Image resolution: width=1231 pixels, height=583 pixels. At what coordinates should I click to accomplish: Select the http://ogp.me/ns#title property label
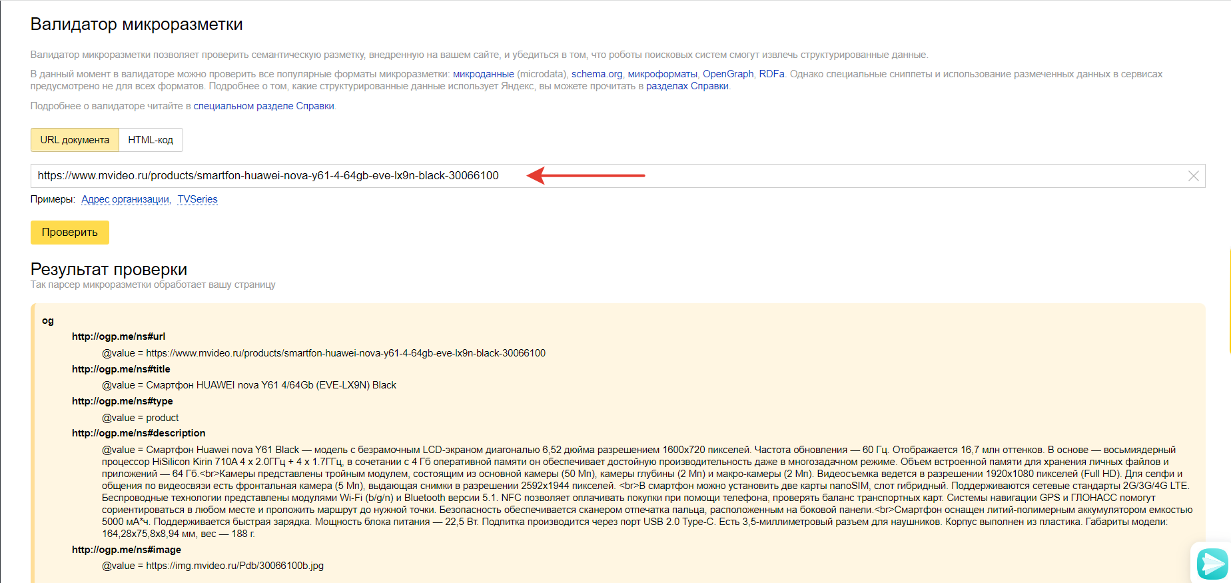click(x=121, y=369)
